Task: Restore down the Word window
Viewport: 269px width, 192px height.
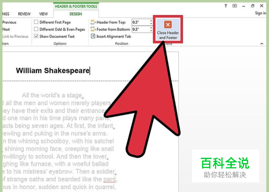Action: tap(253, 6)
